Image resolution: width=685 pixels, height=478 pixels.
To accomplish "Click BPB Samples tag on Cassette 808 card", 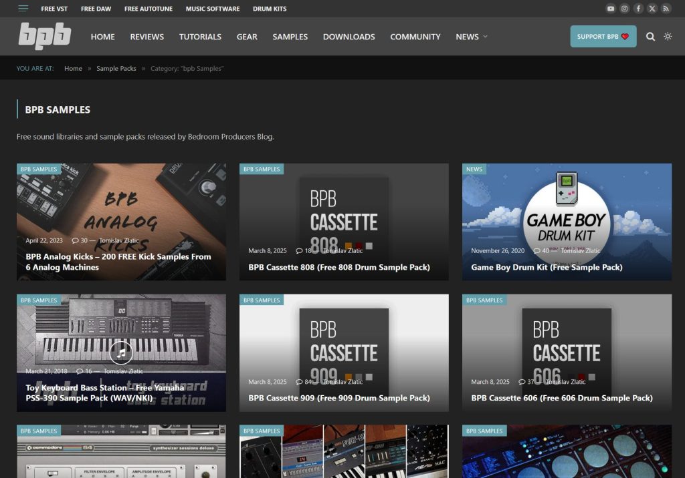I will pyautogui.click(x=262, y=169).
